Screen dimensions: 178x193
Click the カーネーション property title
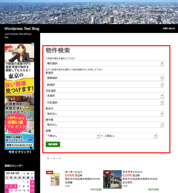(74, 172)
